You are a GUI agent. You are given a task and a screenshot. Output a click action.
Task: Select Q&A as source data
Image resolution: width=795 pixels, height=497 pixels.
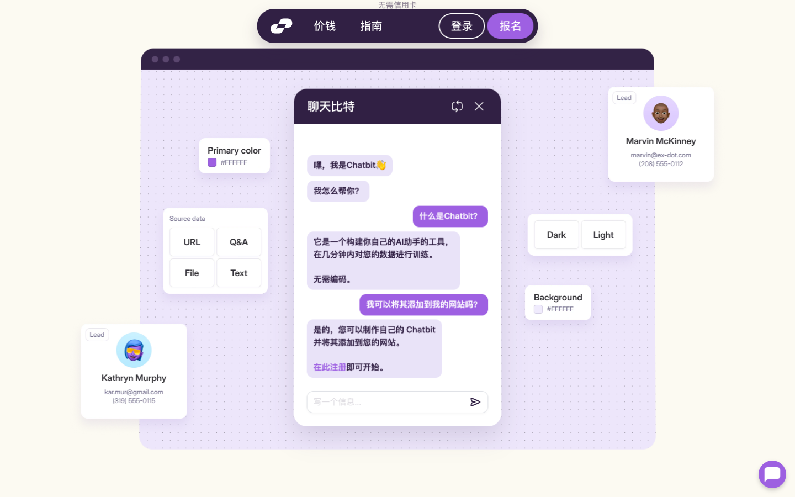(x=239, y=242)
